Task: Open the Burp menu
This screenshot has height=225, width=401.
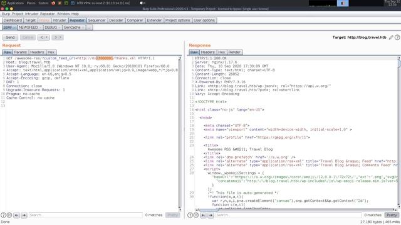Action: pos(6,14)
